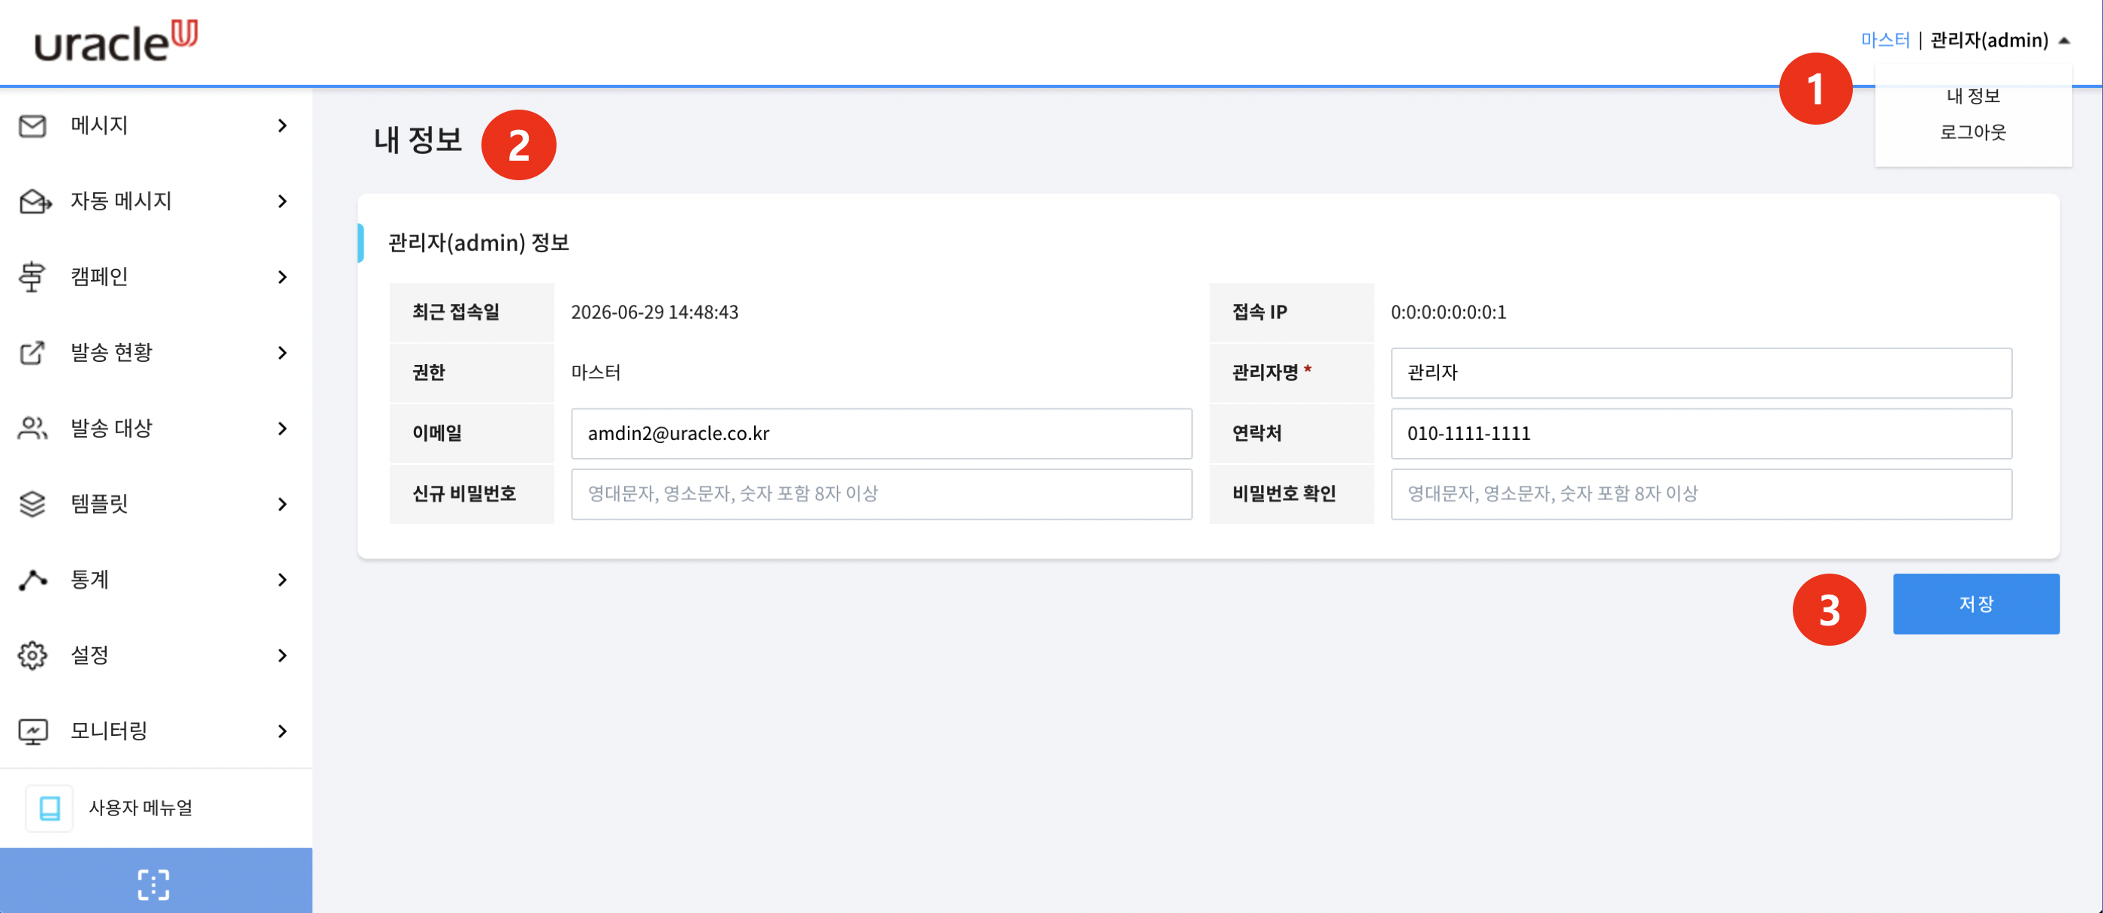Open the 사용자 메뉴얼 link
Viewport: 2103px width, 913px height.
(140, 808)
